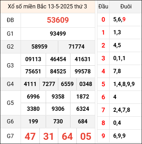Select the ĐB row label
This screenshot has width=142, height=144.
(x=10, y=20)
